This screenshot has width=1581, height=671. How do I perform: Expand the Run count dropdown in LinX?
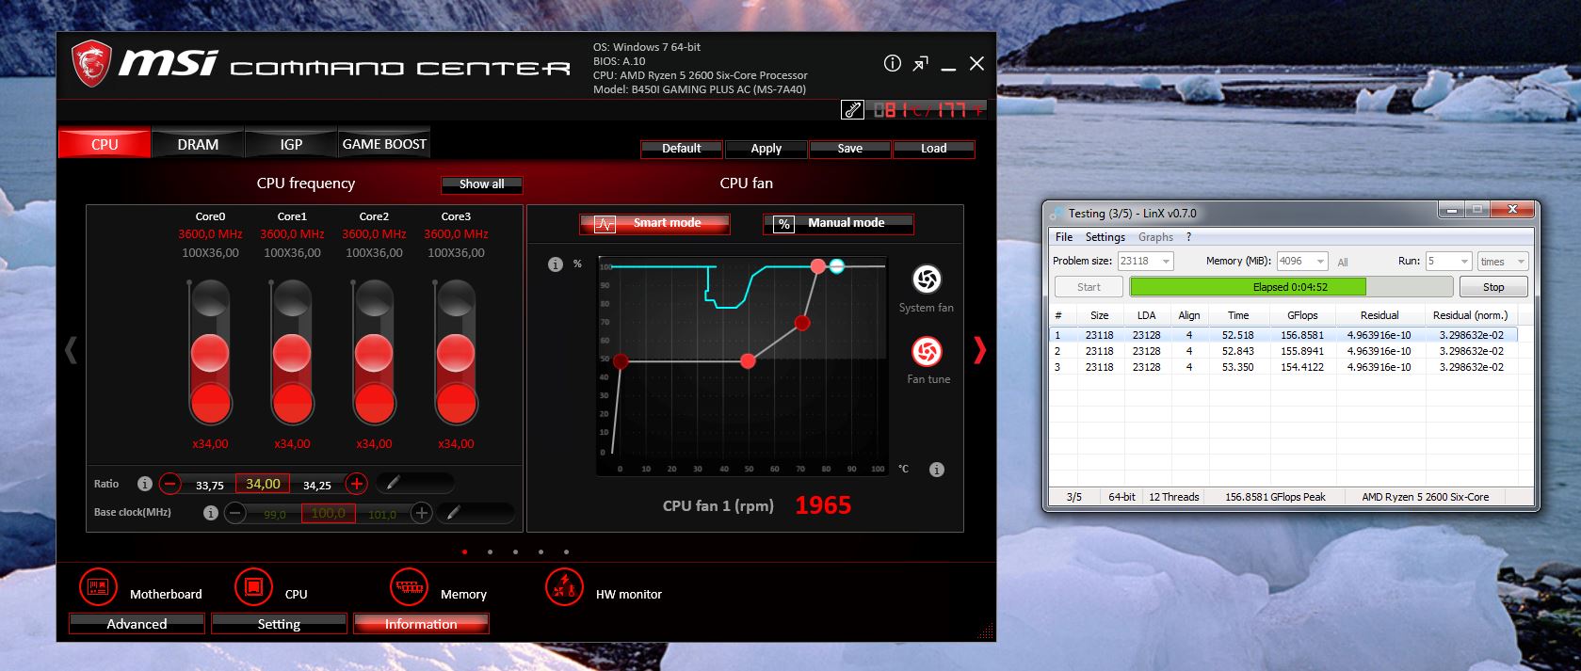point(1463,262)
